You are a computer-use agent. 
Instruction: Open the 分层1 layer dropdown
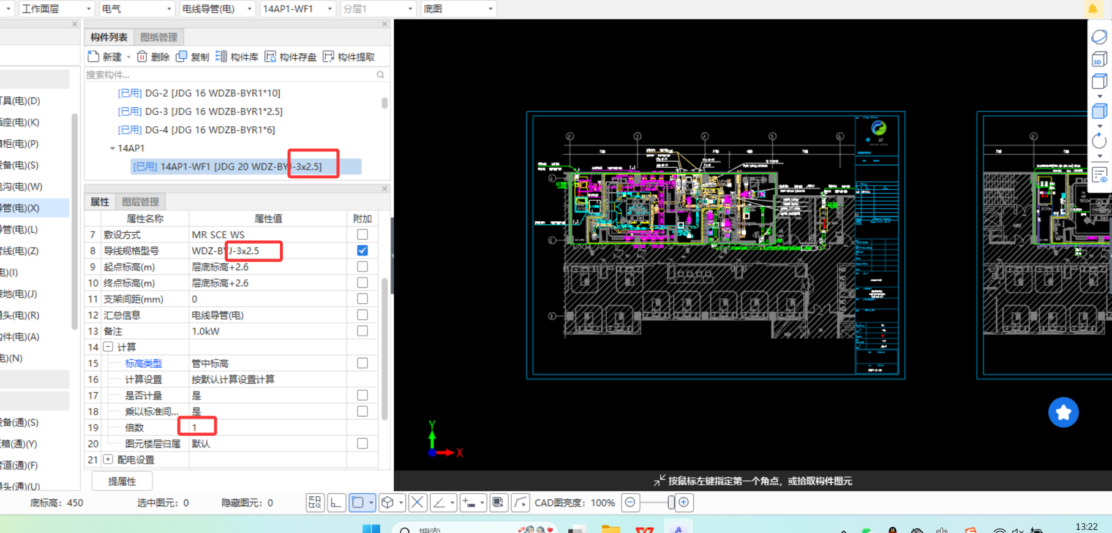pos(378,9)
